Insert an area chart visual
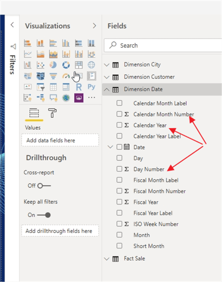Viewport: 222px width, 282px height. click(x=40, y=54)
